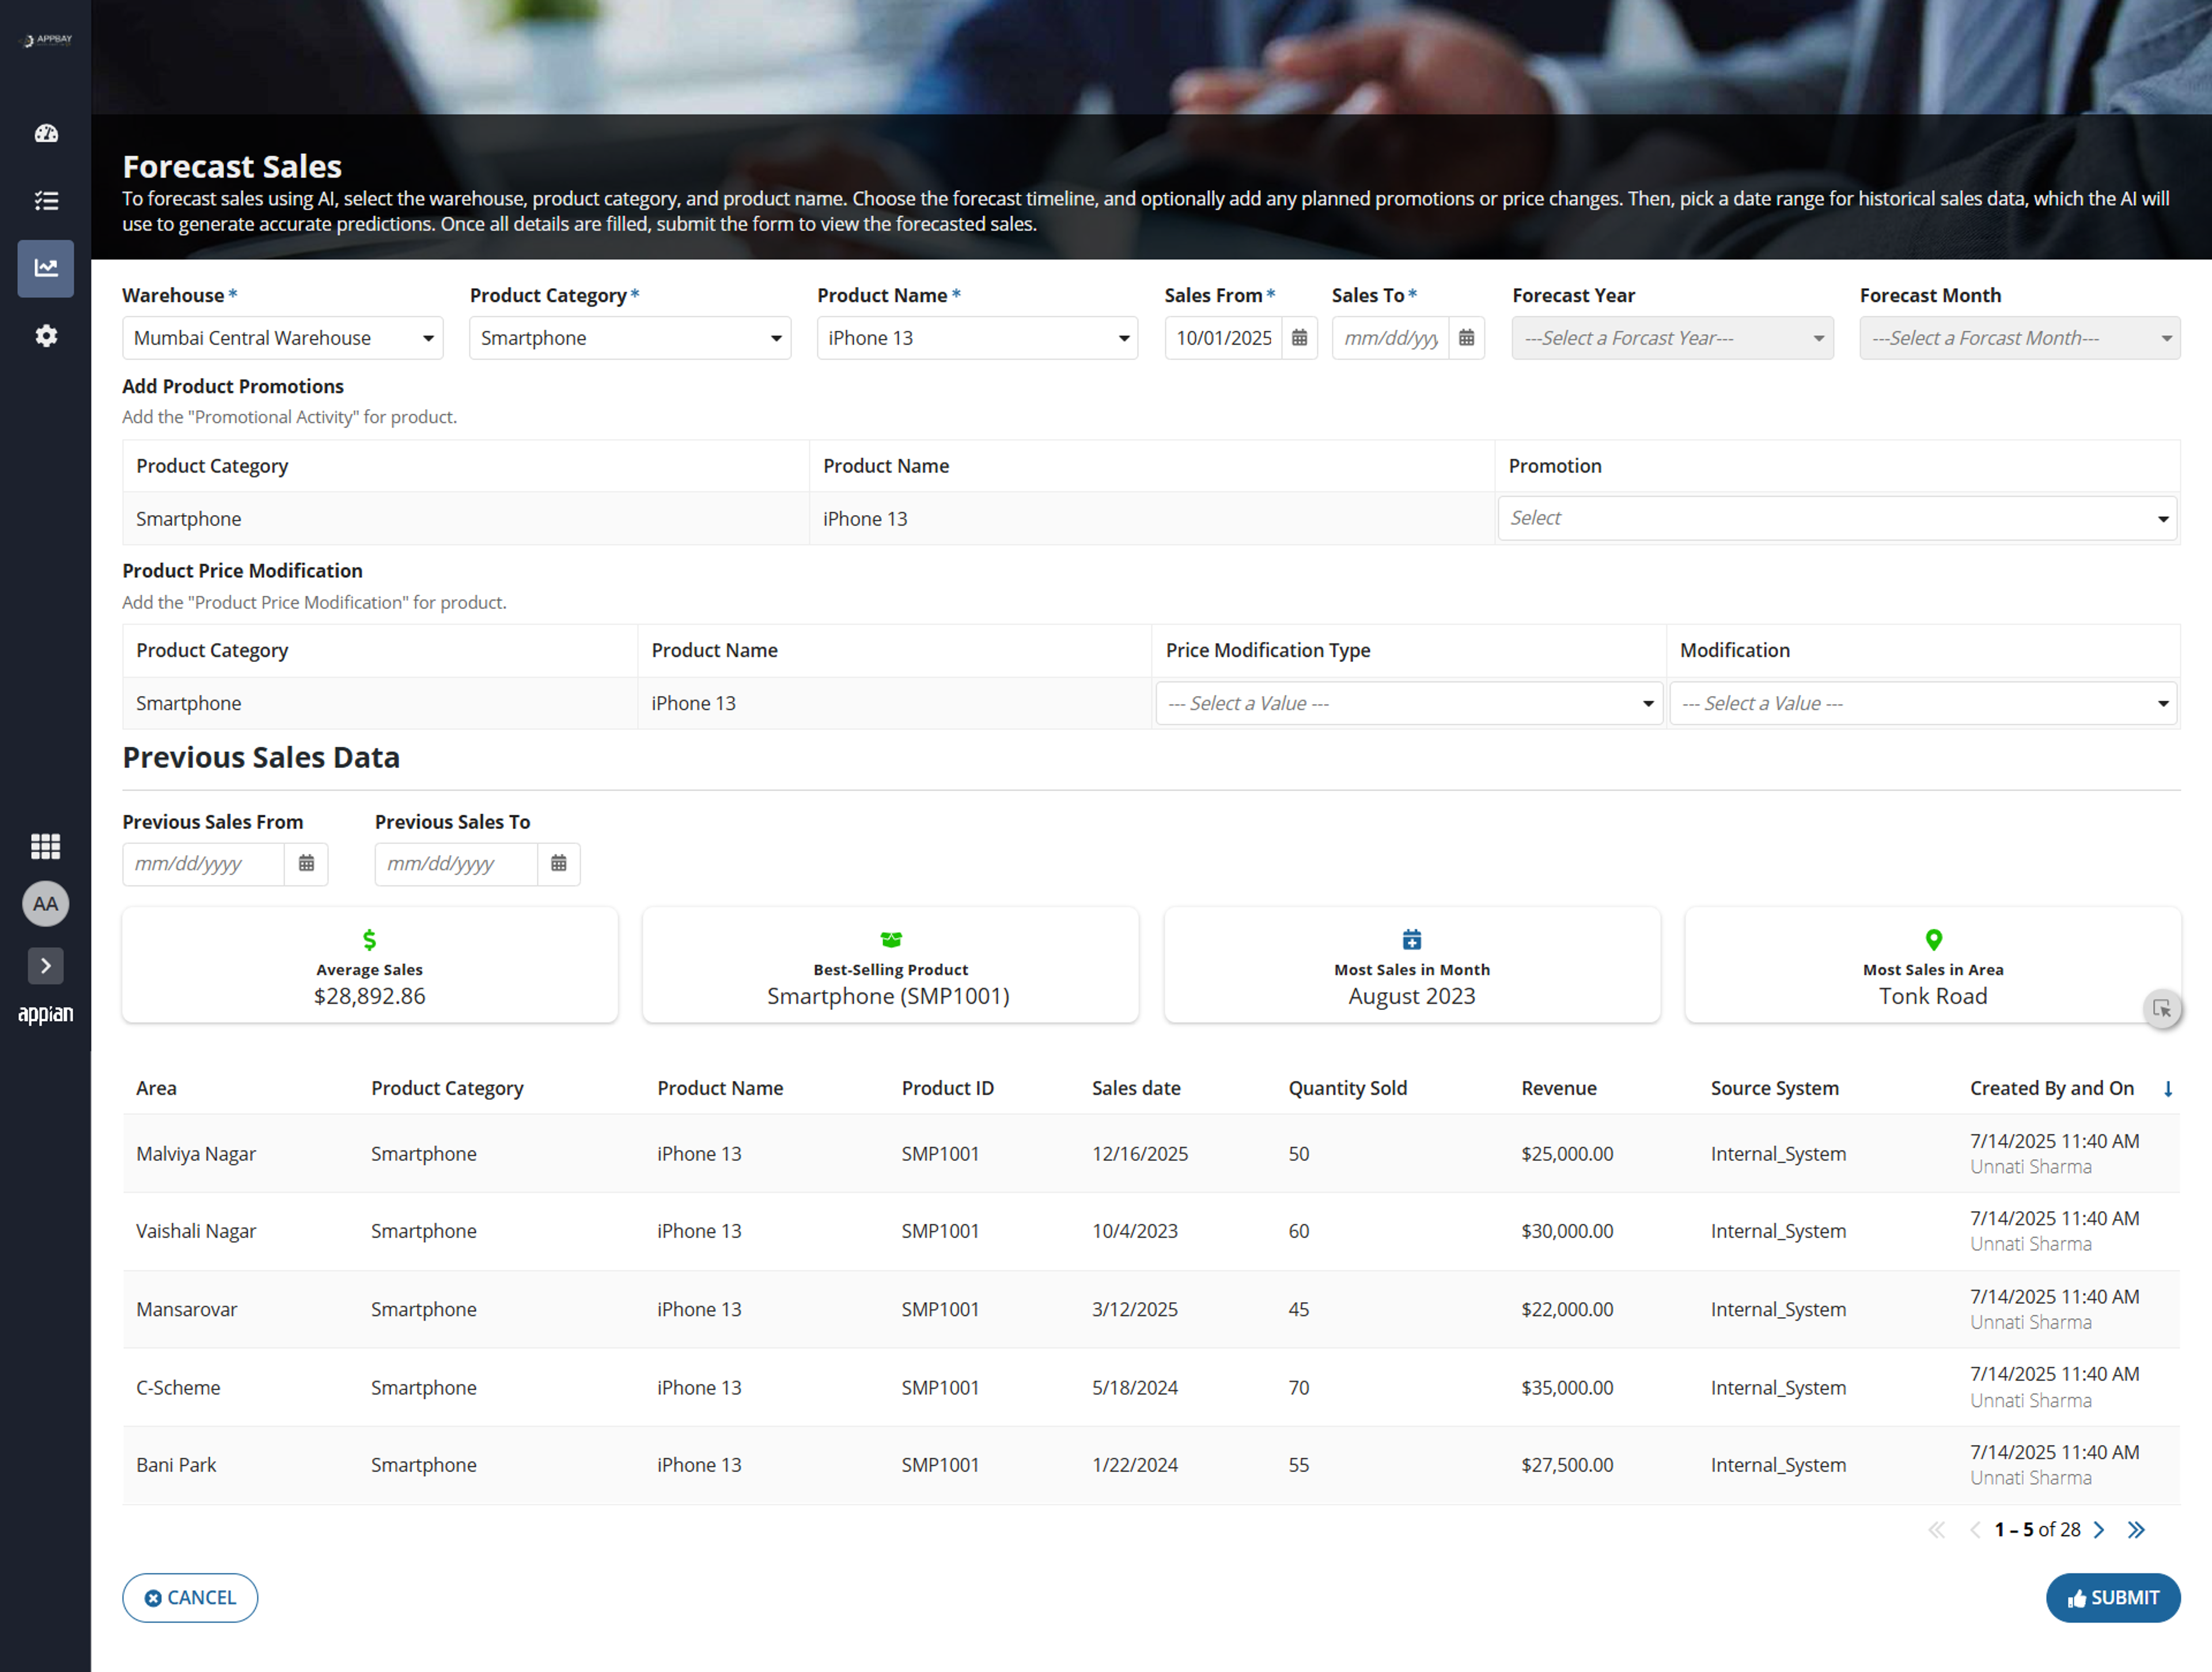This screenshot has height=1672, width=2212.
Task: Open the Previous Sales To calendar picker
Action: (x=559, y=863)
